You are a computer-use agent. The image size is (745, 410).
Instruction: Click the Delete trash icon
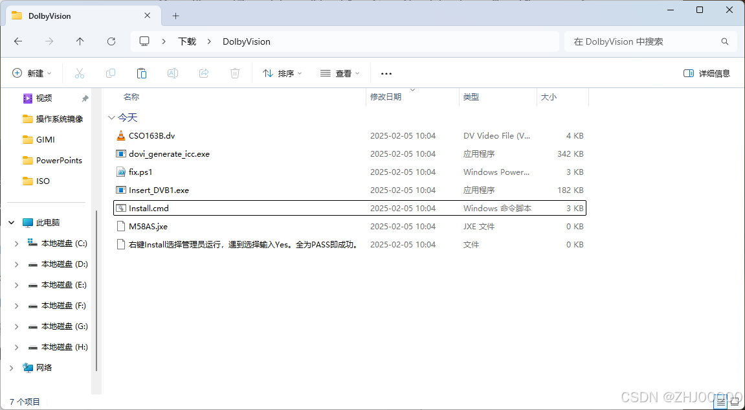point(235,73)
